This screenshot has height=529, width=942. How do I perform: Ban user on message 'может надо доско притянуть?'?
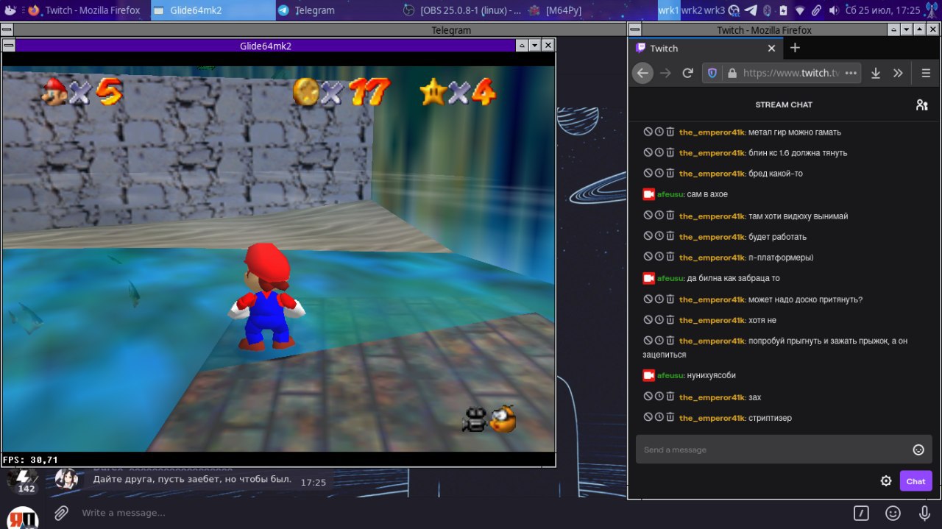(648, 299)
